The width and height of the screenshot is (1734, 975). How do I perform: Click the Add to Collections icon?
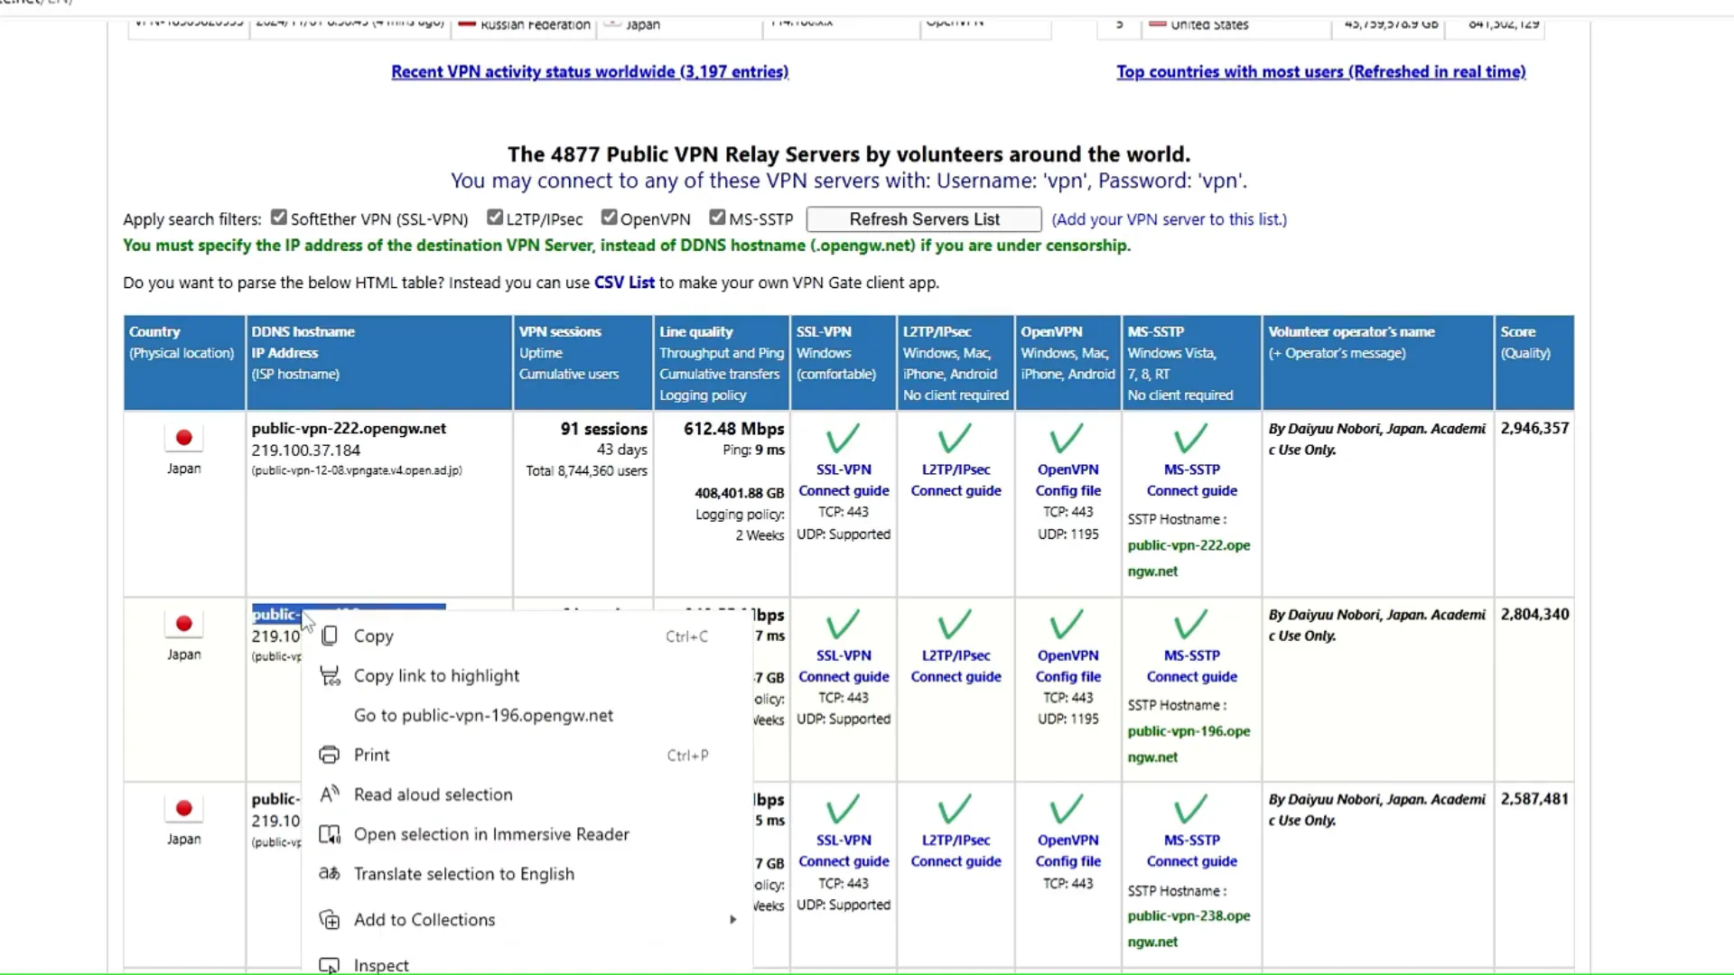330,920
